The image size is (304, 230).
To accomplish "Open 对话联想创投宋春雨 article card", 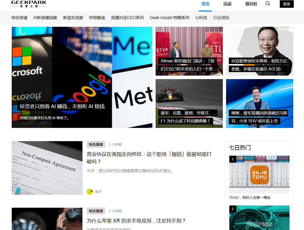I will click(260, 51).
